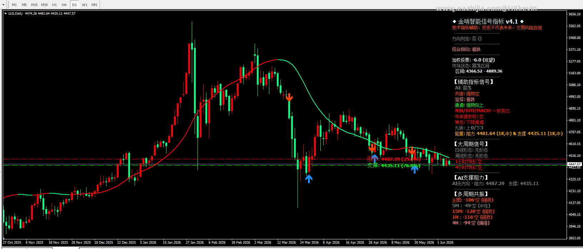This screenshot has width=583, height=249.
Task: Click the red resistance label 4487.29 on chart
Action: [x=394, y=159]
